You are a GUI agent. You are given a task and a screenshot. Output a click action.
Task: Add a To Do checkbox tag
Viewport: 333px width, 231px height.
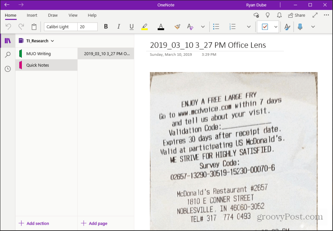(265, 27)
